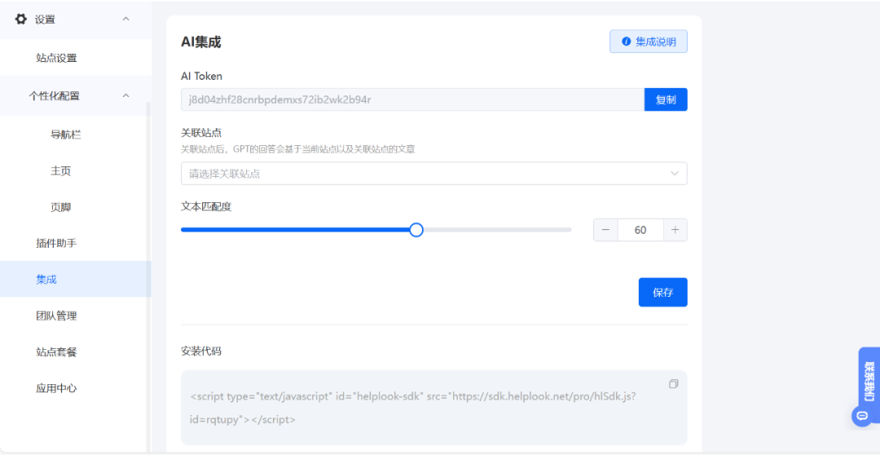The image size is (880, 455).
Task: Open 应用中心 in the sidebar
Action: point(56,388)
